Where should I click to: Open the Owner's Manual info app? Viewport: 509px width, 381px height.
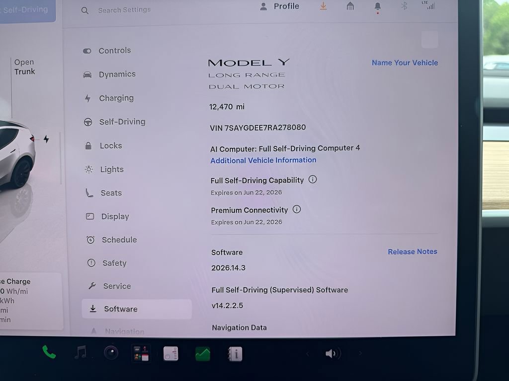[x=235, y=354]
